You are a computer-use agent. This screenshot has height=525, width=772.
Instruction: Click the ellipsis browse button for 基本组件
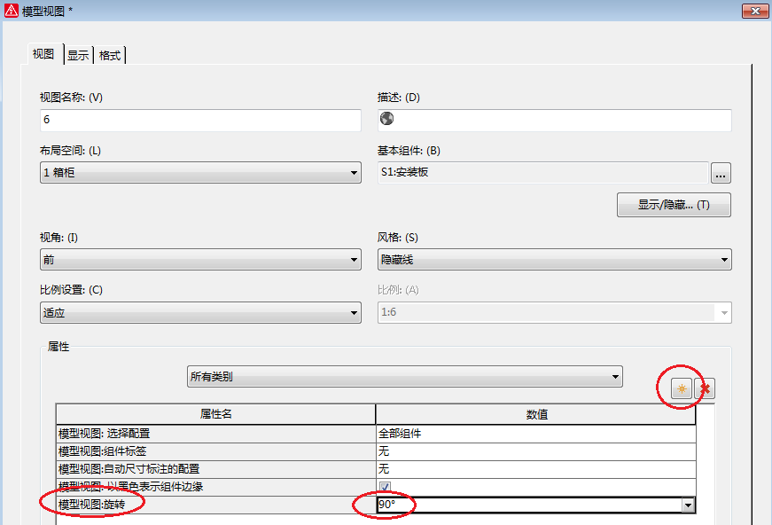[x=721, y=172]
